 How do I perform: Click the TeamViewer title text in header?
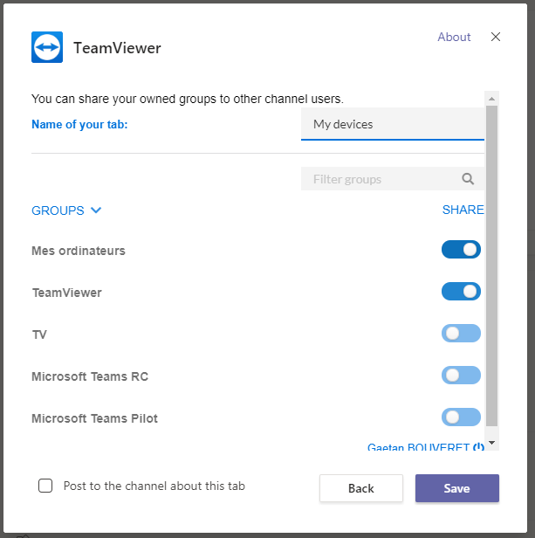pyautogui.click(x=117, y=48)
